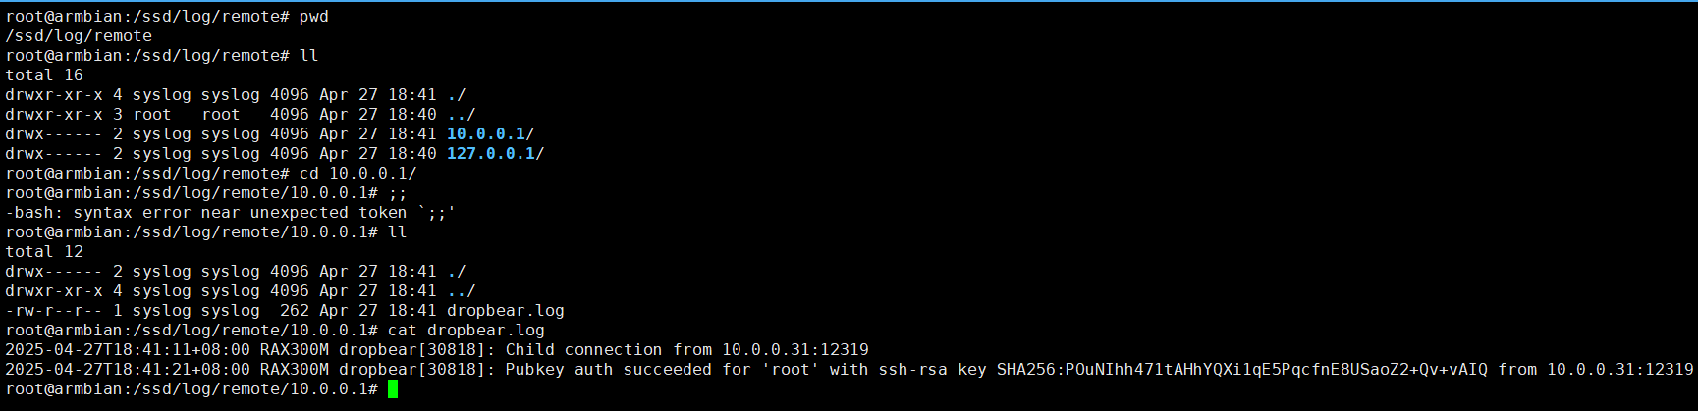
Task: Click the pwd command on the first line
Action: point(314,17)
